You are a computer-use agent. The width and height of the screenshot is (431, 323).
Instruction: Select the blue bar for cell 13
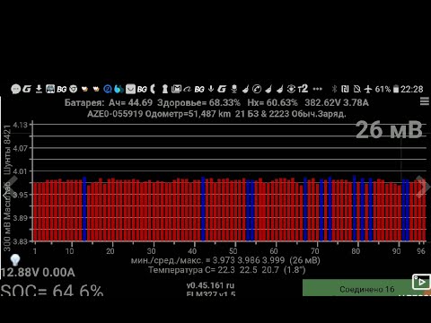point(84,209)
